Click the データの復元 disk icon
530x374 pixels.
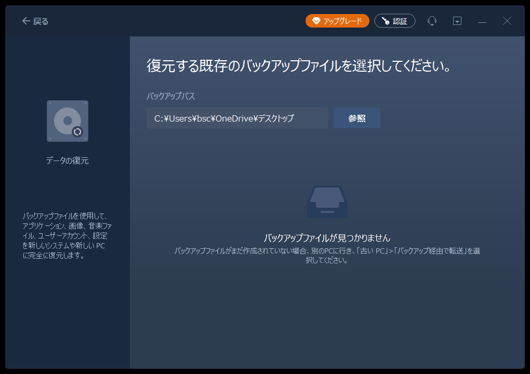pyautogui.click(x=68, y=121)
